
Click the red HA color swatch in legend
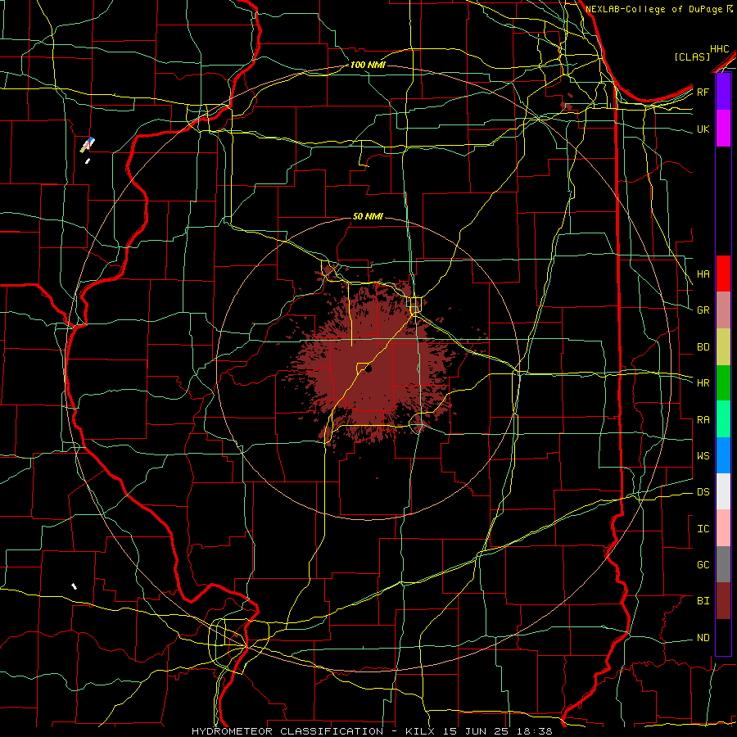click(x=723, y=274)
